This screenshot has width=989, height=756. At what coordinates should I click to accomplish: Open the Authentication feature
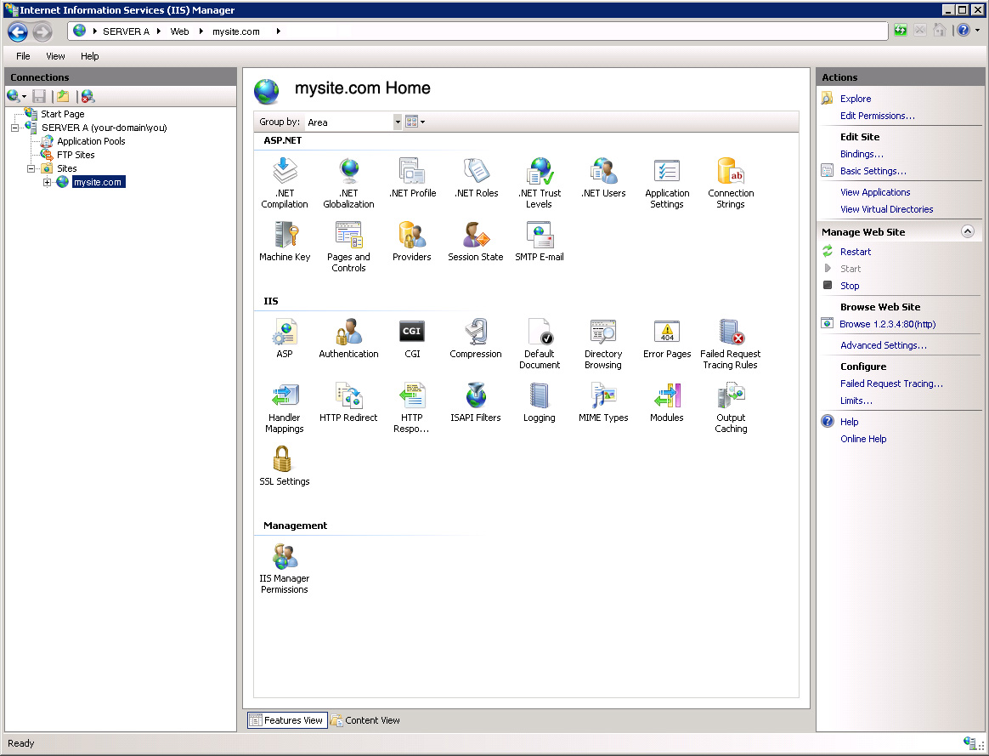pyautogui.click(x=348, y=338)
